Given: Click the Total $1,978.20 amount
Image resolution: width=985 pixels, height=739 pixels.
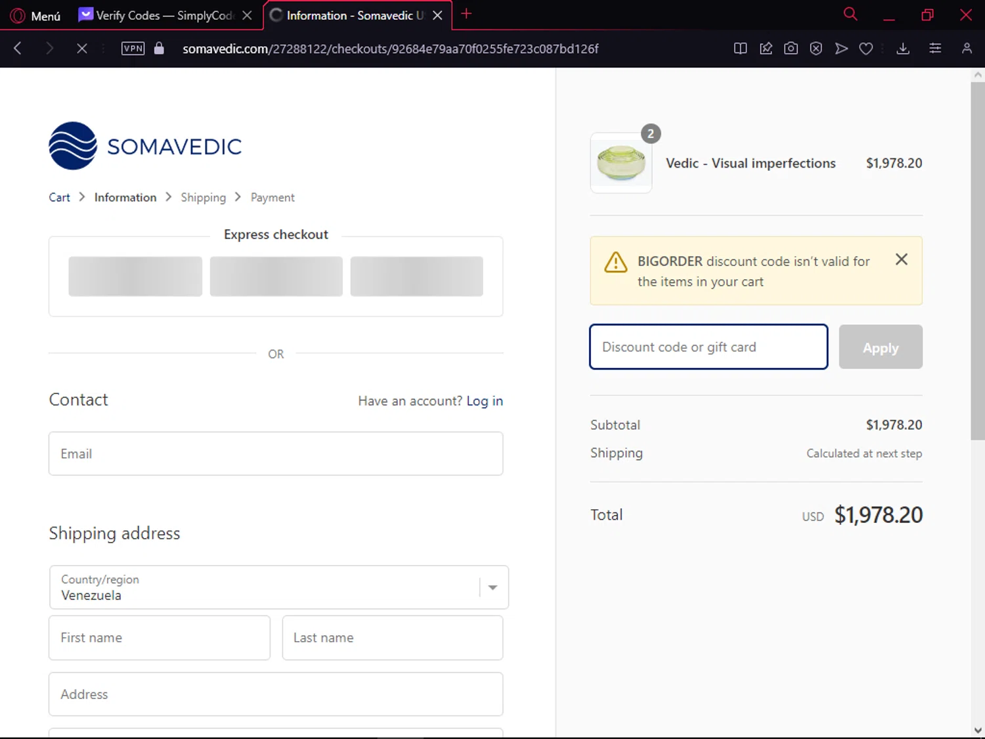Looking at the screenshot, I should coord(879,515).
